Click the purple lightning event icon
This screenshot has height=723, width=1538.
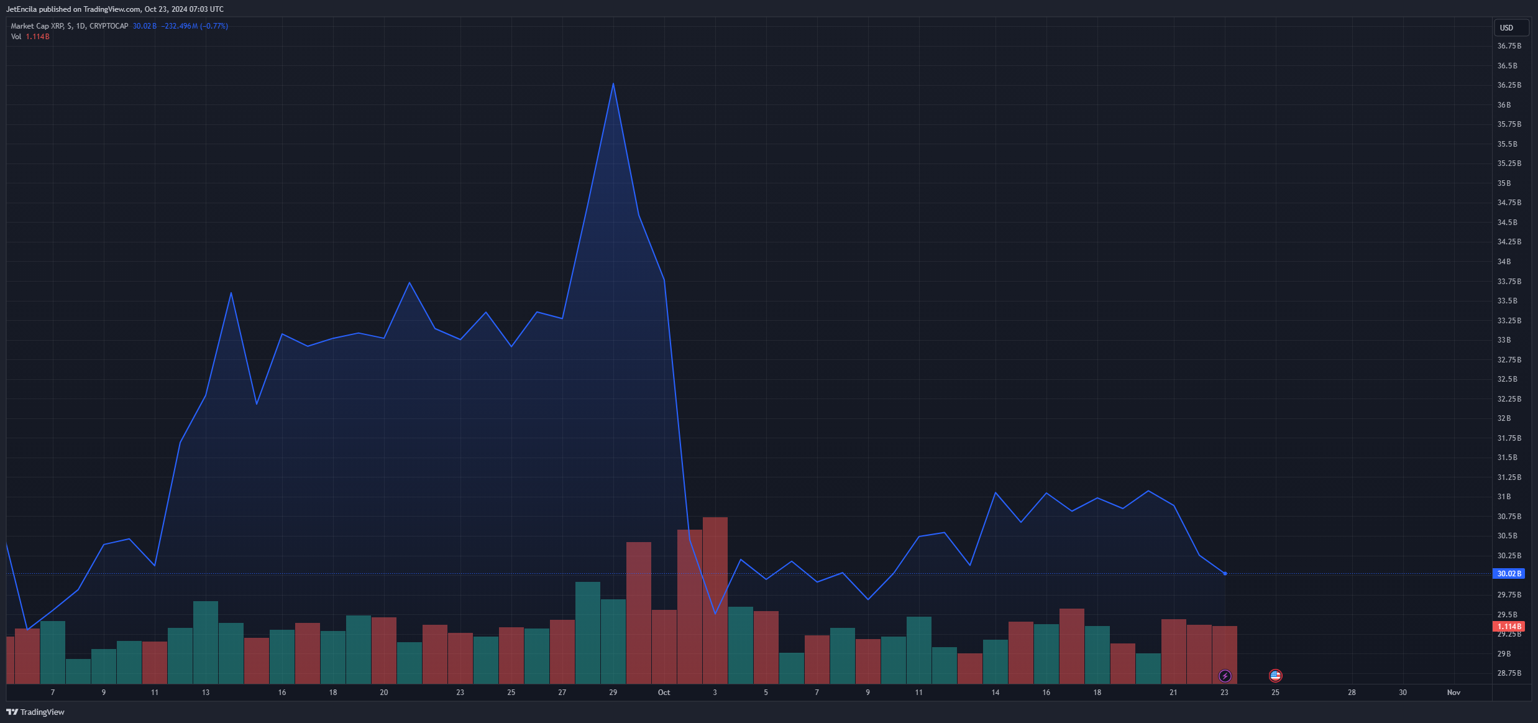click(1224, 676)
